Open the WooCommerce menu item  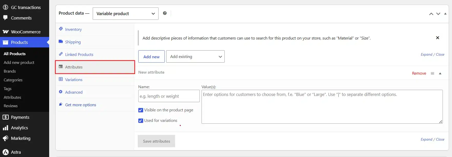click(x=25, y=32)
